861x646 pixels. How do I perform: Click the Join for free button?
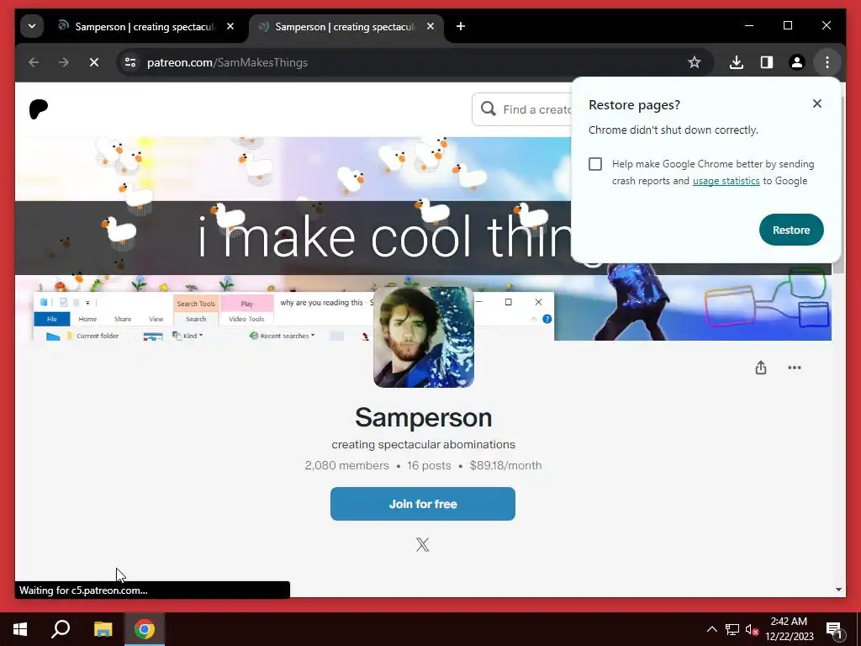point(423,504)
